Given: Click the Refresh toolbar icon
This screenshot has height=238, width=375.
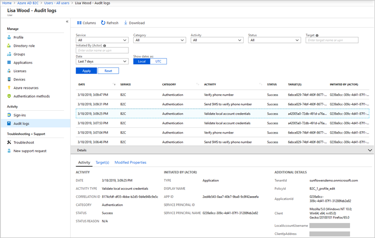Looking at the screenshot, I should click(103, 23).
